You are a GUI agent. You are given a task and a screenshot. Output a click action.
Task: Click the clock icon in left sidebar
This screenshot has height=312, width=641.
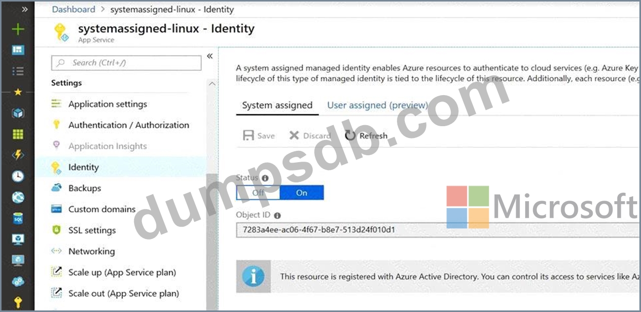click(x=18, y=176)
